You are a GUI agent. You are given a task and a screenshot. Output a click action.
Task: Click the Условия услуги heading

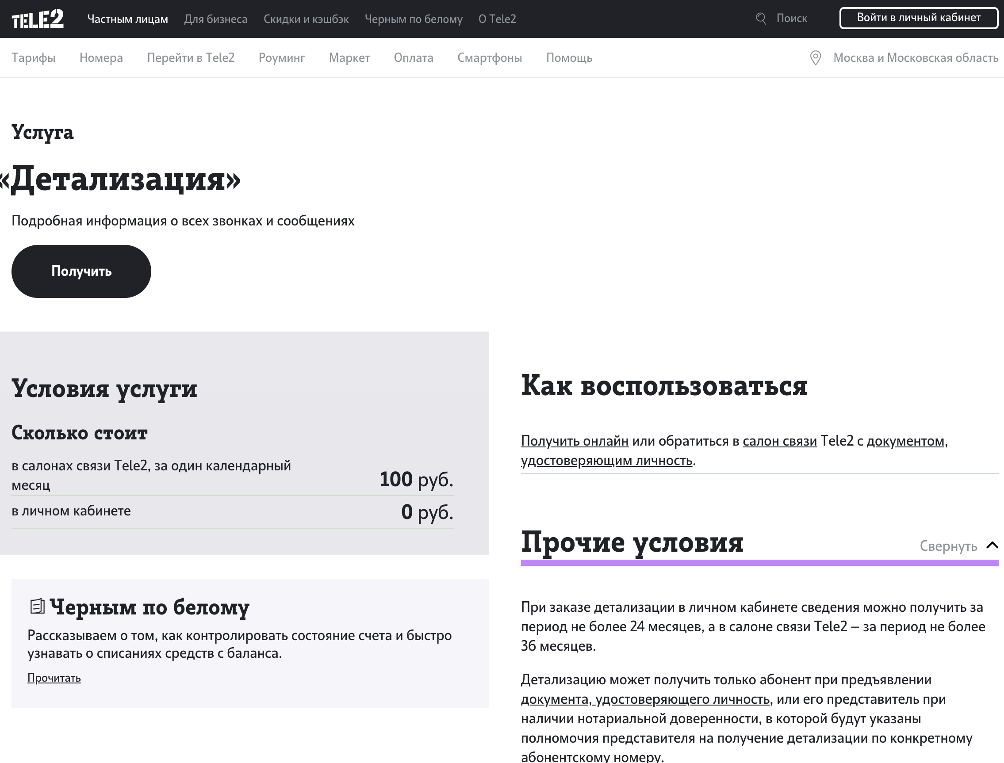104,389
